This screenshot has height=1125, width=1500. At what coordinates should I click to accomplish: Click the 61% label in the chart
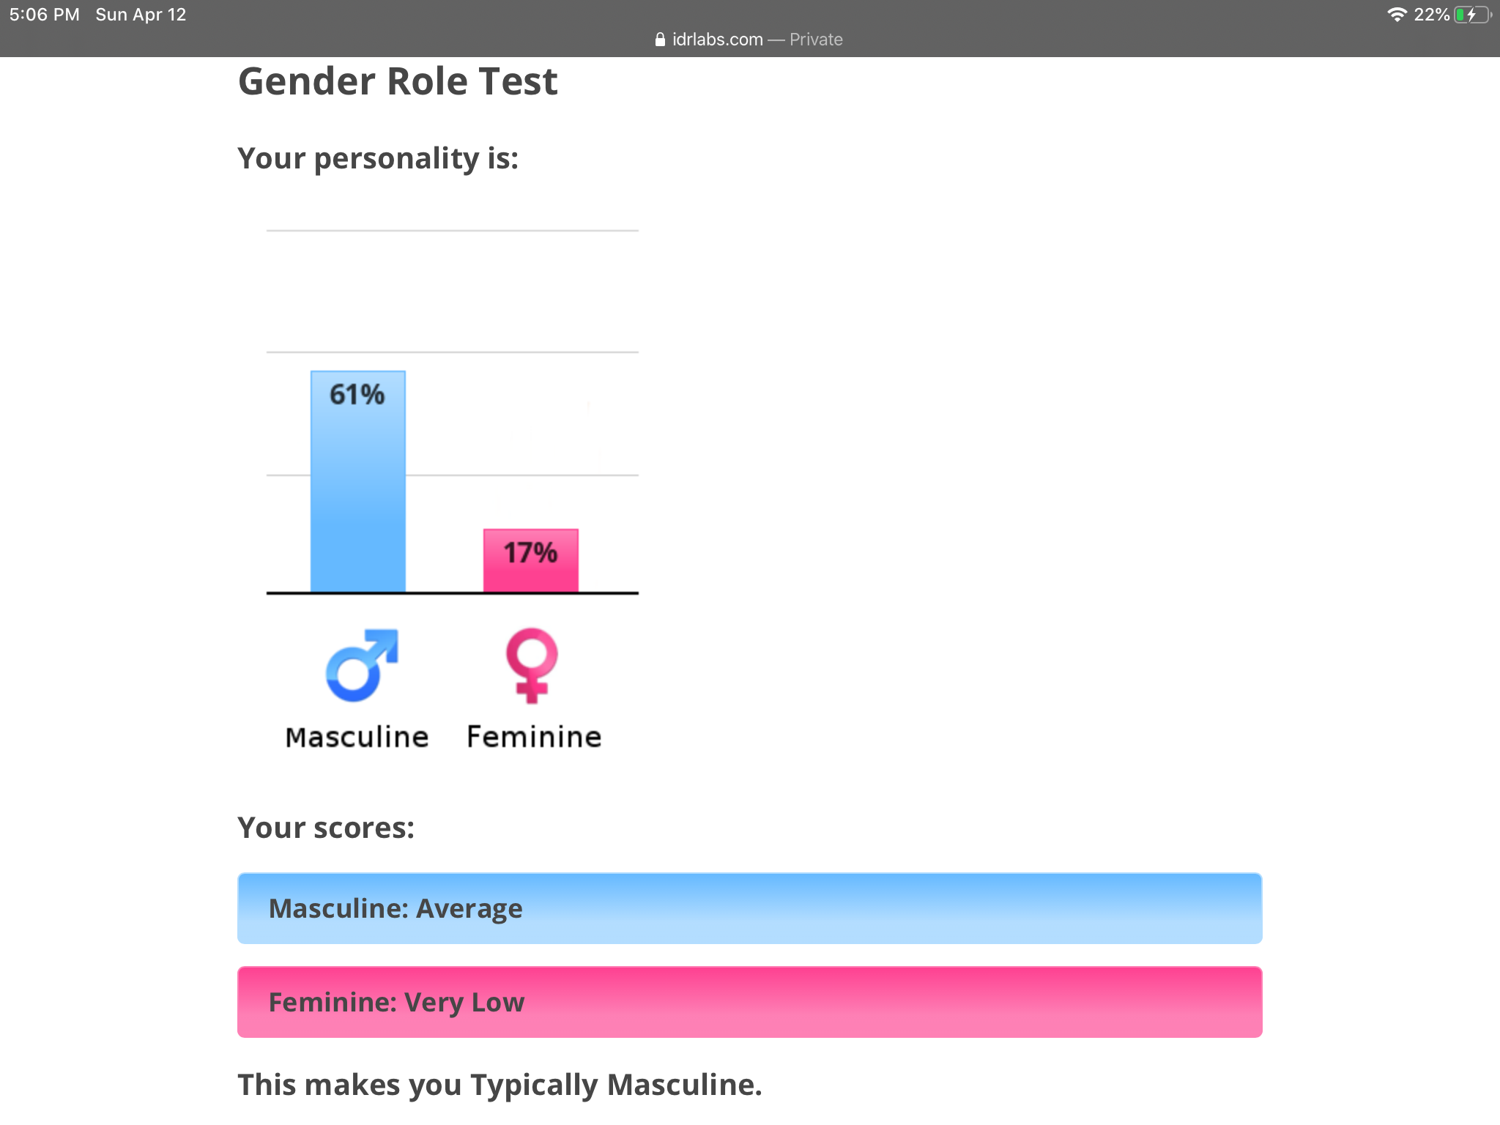357,395
